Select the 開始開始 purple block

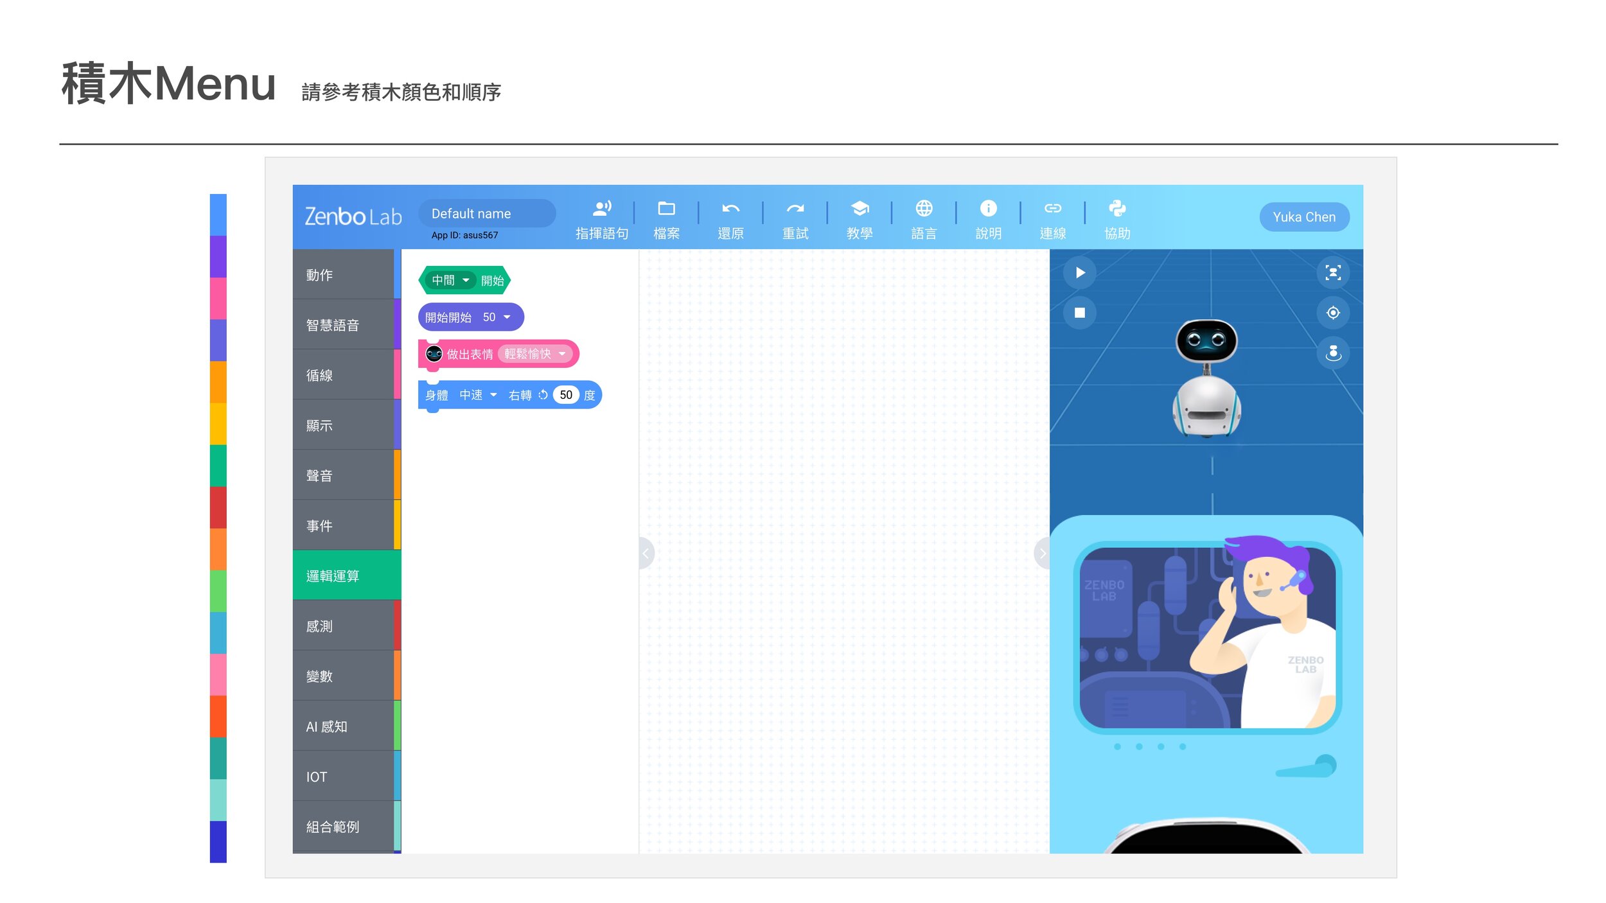pyautogui.click(x=471, y=317)
